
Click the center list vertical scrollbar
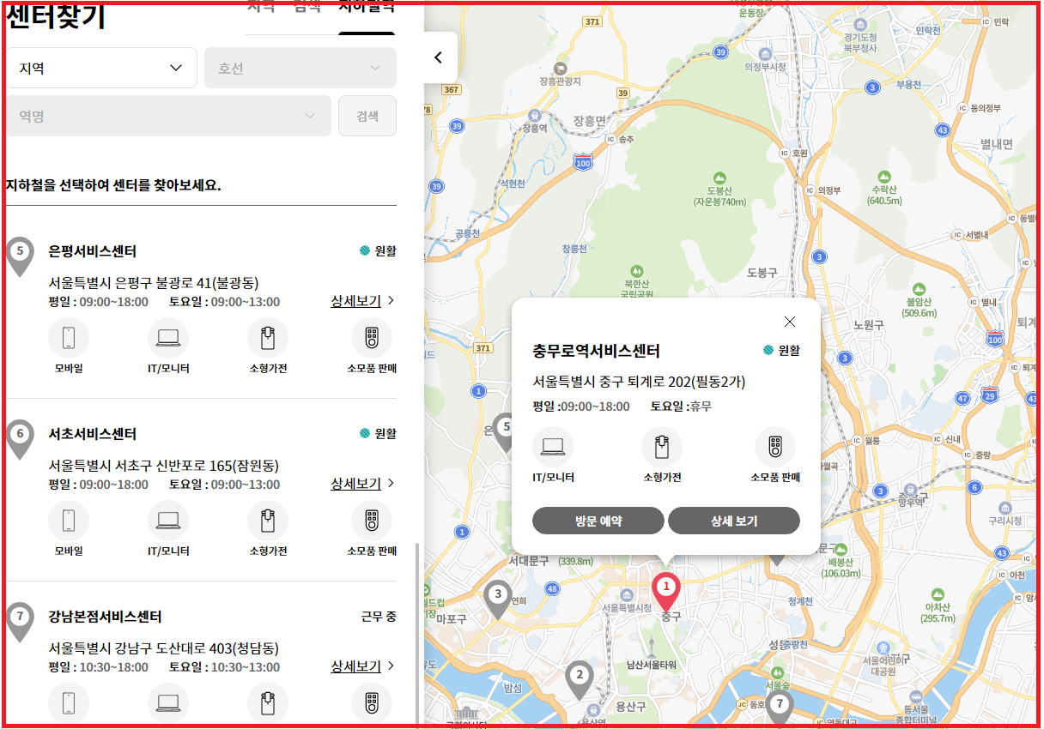418,633
